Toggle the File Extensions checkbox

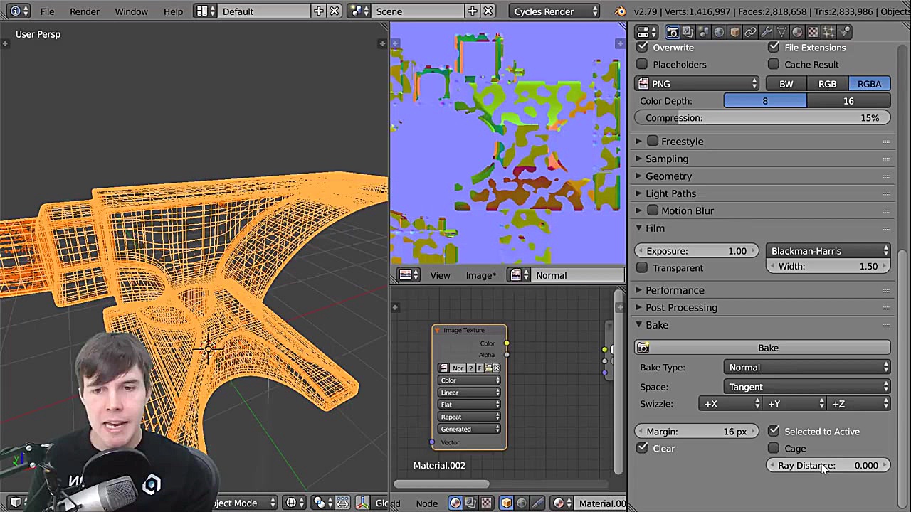774,48
